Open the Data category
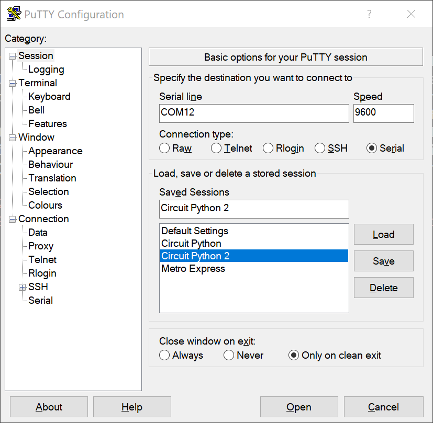 click(38, 233)
